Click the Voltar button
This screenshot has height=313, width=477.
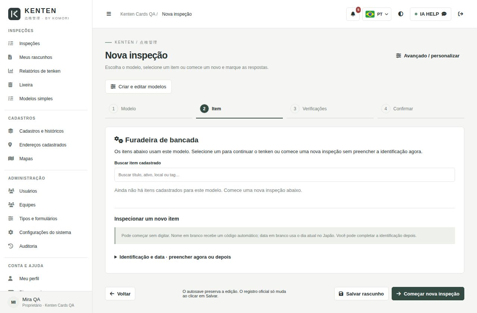(x=120, y=294)
